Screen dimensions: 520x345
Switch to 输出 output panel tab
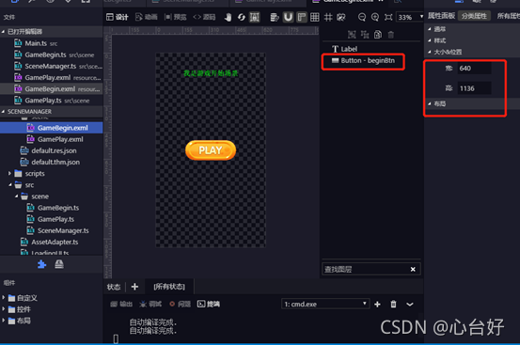(121, 304)
